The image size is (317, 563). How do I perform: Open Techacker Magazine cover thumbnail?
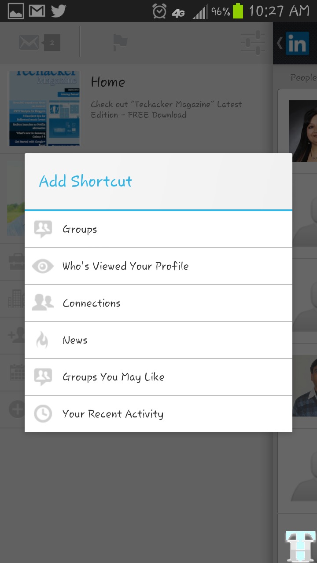tap(44, 109)
